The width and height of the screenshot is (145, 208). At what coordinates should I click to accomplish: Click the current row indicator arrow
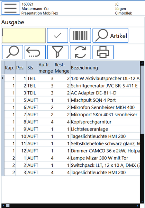[x=3, y=78]
